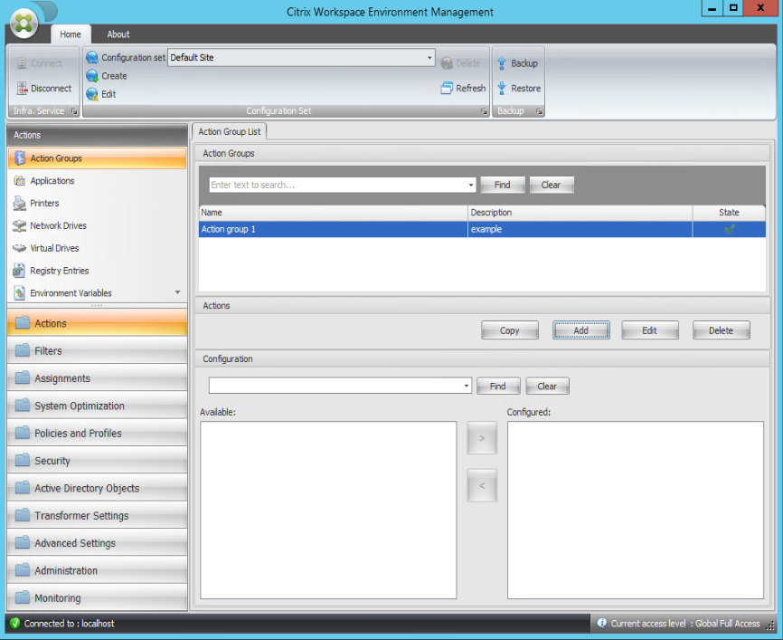Click the green State checkmark for Action group 1
The width and height of the screenshot is (783, 640).
[729, 230]
